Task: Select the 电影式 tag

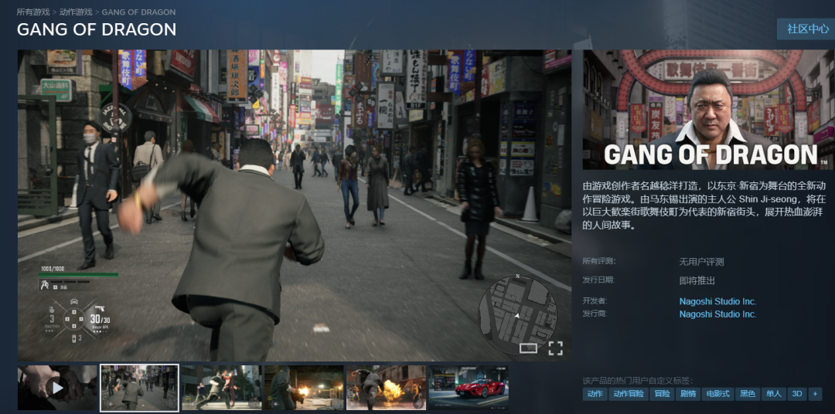Action: click(718, 394)
